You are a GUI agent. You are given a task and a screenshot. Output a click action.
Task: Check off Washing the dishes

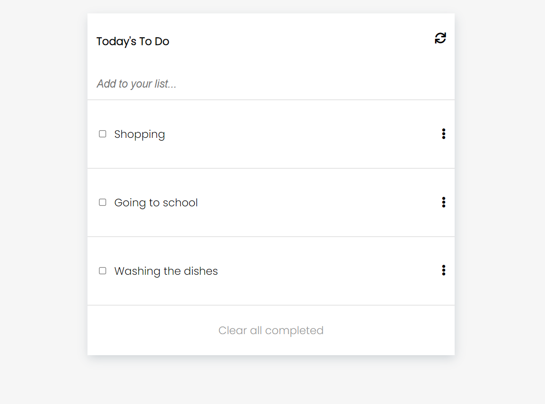102,271
